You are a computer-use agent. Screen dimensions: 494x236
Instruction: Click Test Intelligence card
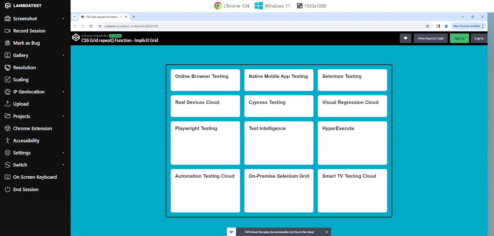(279, 143)
